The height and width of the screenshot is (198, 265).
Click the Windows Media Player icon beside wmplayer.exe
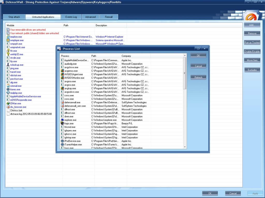8,40
